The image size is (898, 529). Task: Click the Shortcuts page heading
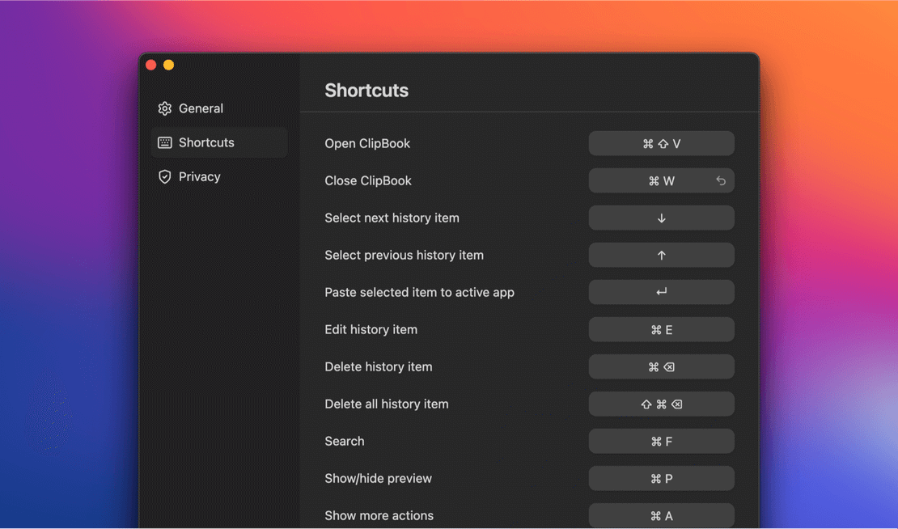pos(366,91)
